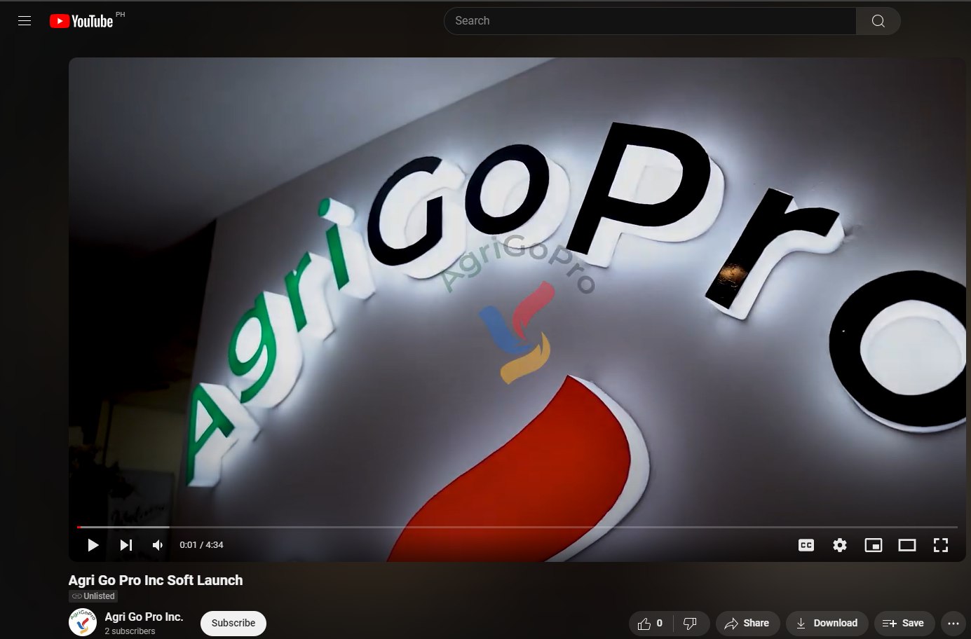Seek on the video progress bar
The height and width of the screenshot is (639, 971).
click(517, 527)
